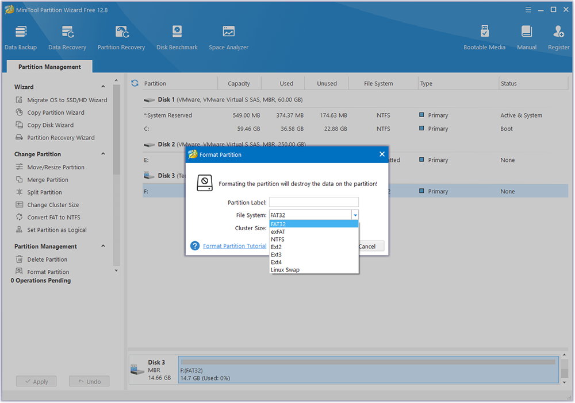Click the Set Partition as Logical icon
This screenshot has width=575, height=403.
19,230
